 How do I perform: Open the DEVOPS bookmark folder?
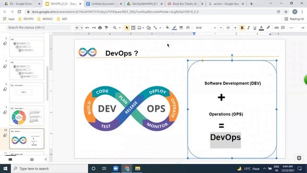(x=26, y=19)
